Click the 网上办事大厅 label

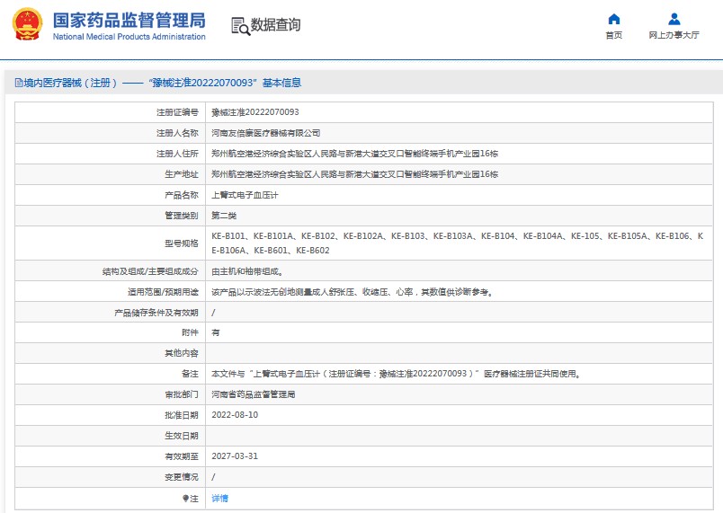tap(674, 35)
